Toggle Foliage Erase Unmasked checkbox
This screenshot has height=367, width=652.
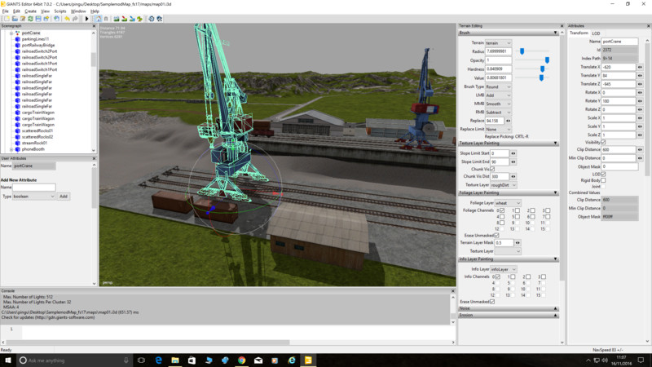pyautogui.click(x=496, y=236)
